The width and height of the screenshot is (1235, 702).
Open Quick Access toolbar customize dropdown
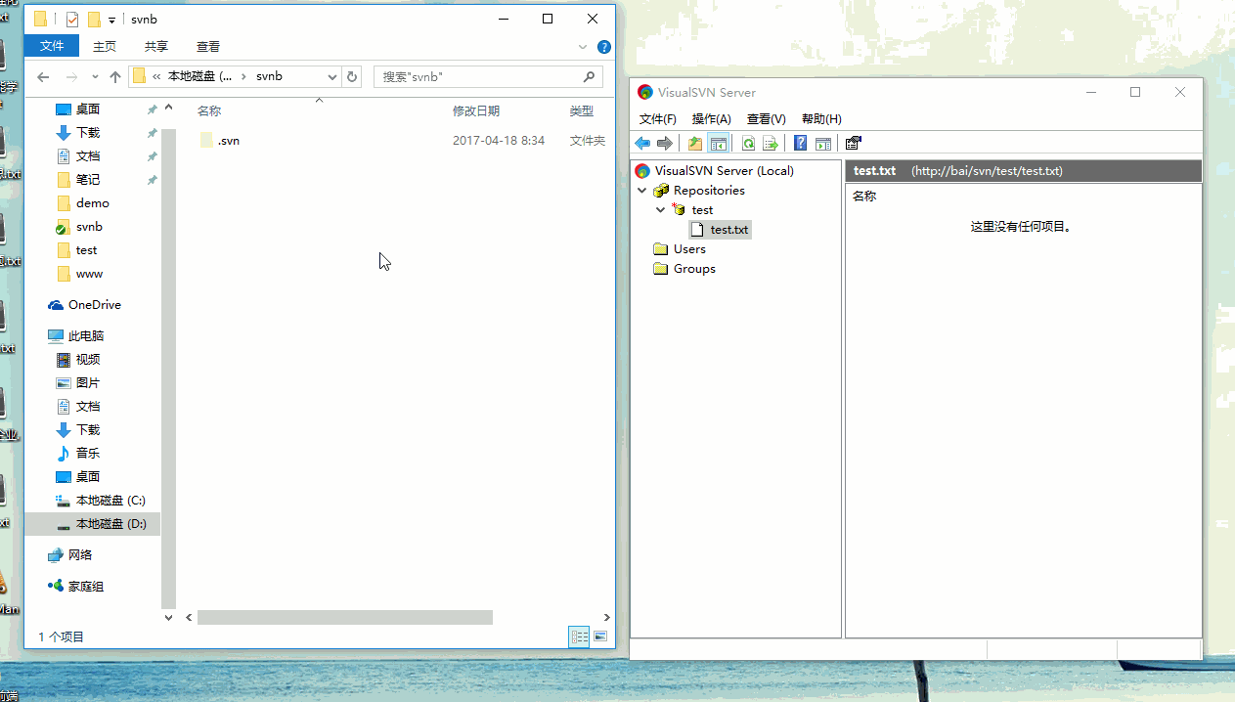pyautogui.click(x=111, y=20)
